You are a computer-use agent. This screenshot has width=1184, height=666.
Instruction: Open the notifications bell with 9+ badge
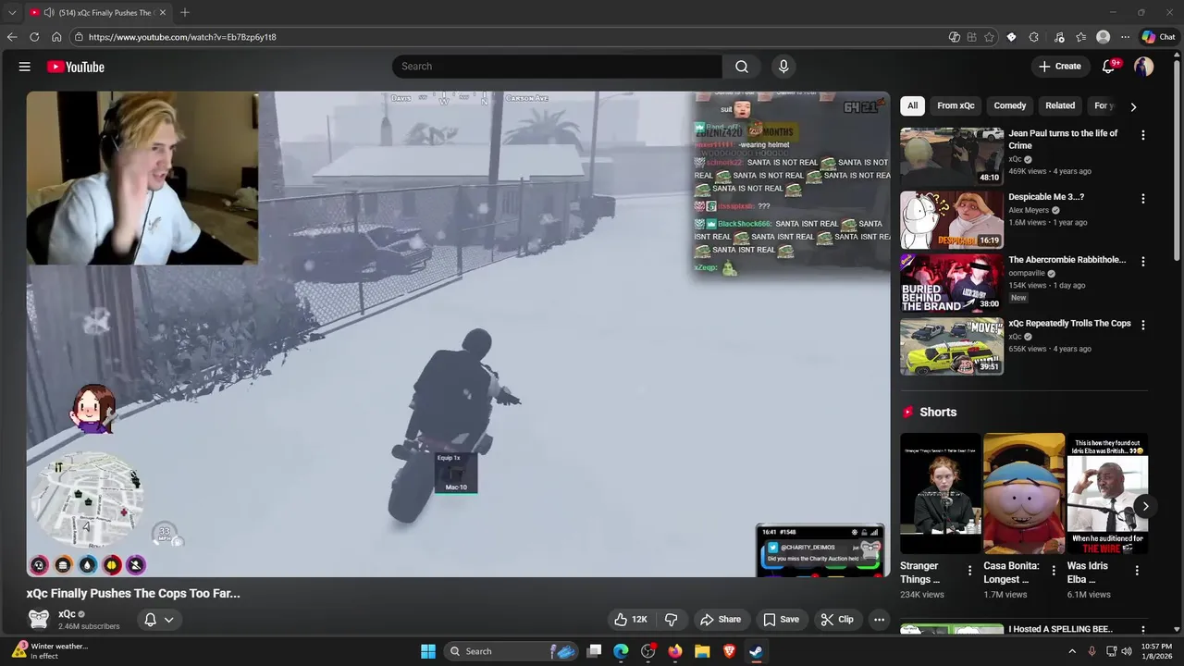tap(1109, 67)
